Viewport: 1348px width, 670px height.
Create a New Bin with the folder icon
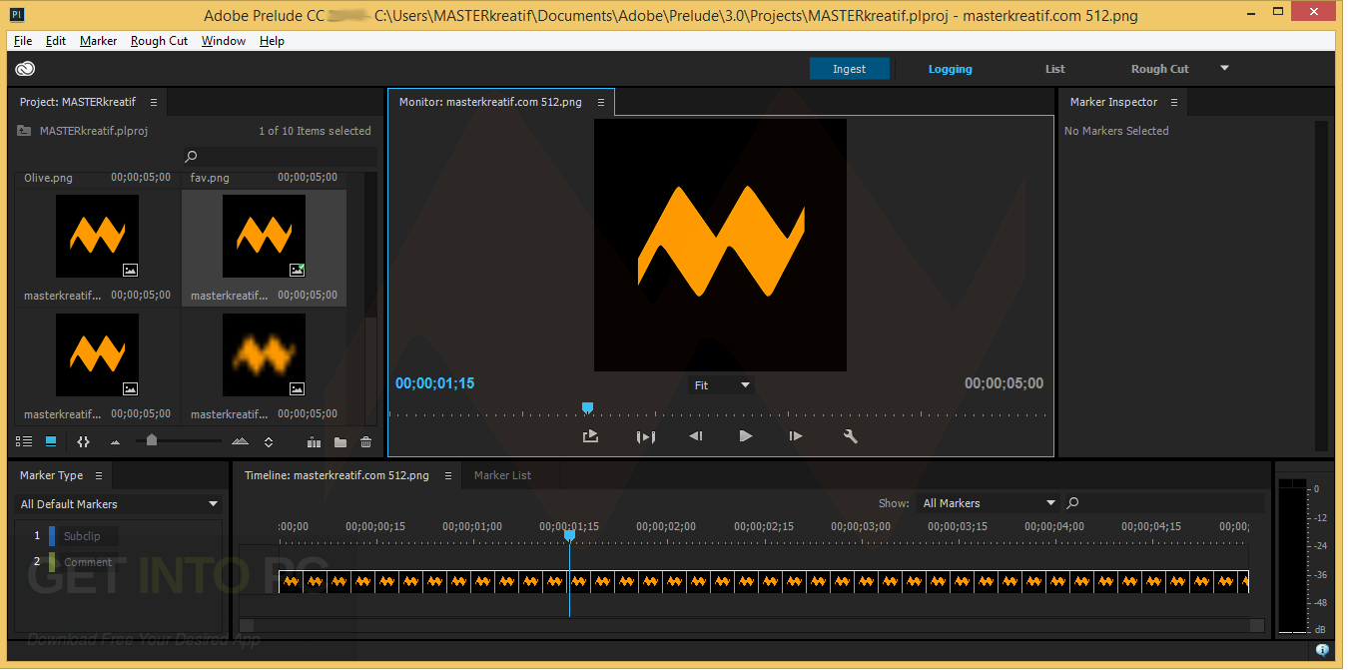coord(339,440)
